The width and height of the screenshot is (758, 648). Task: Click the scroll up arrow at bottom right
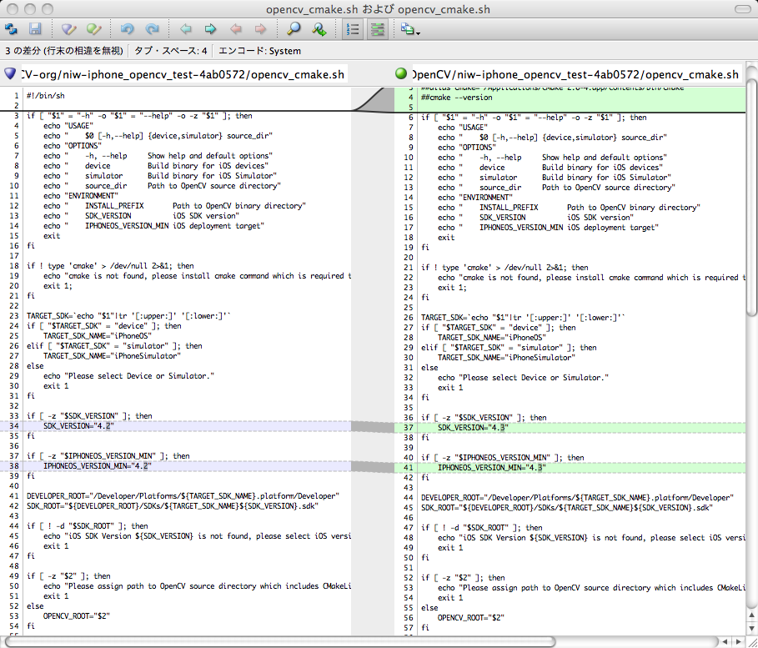pos(751,615)
